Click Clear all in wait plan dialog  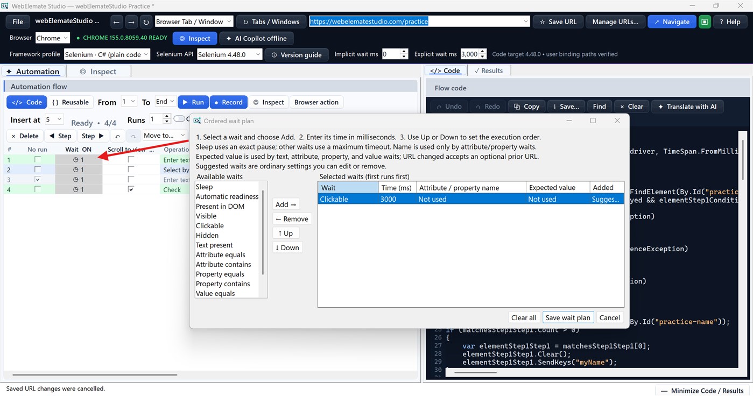click(524, 317)
